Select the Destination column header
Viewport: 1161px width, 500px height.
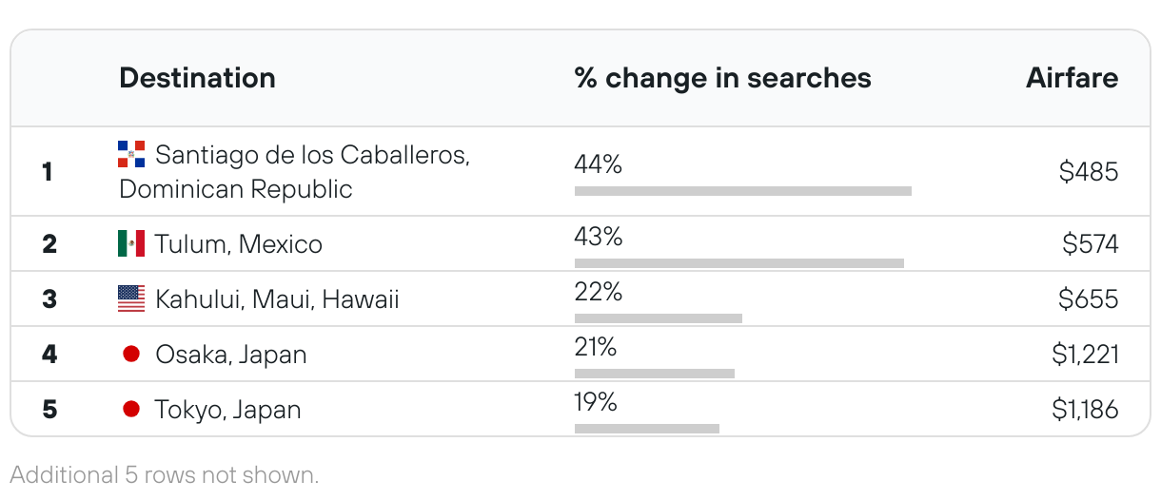coord(198,78)
